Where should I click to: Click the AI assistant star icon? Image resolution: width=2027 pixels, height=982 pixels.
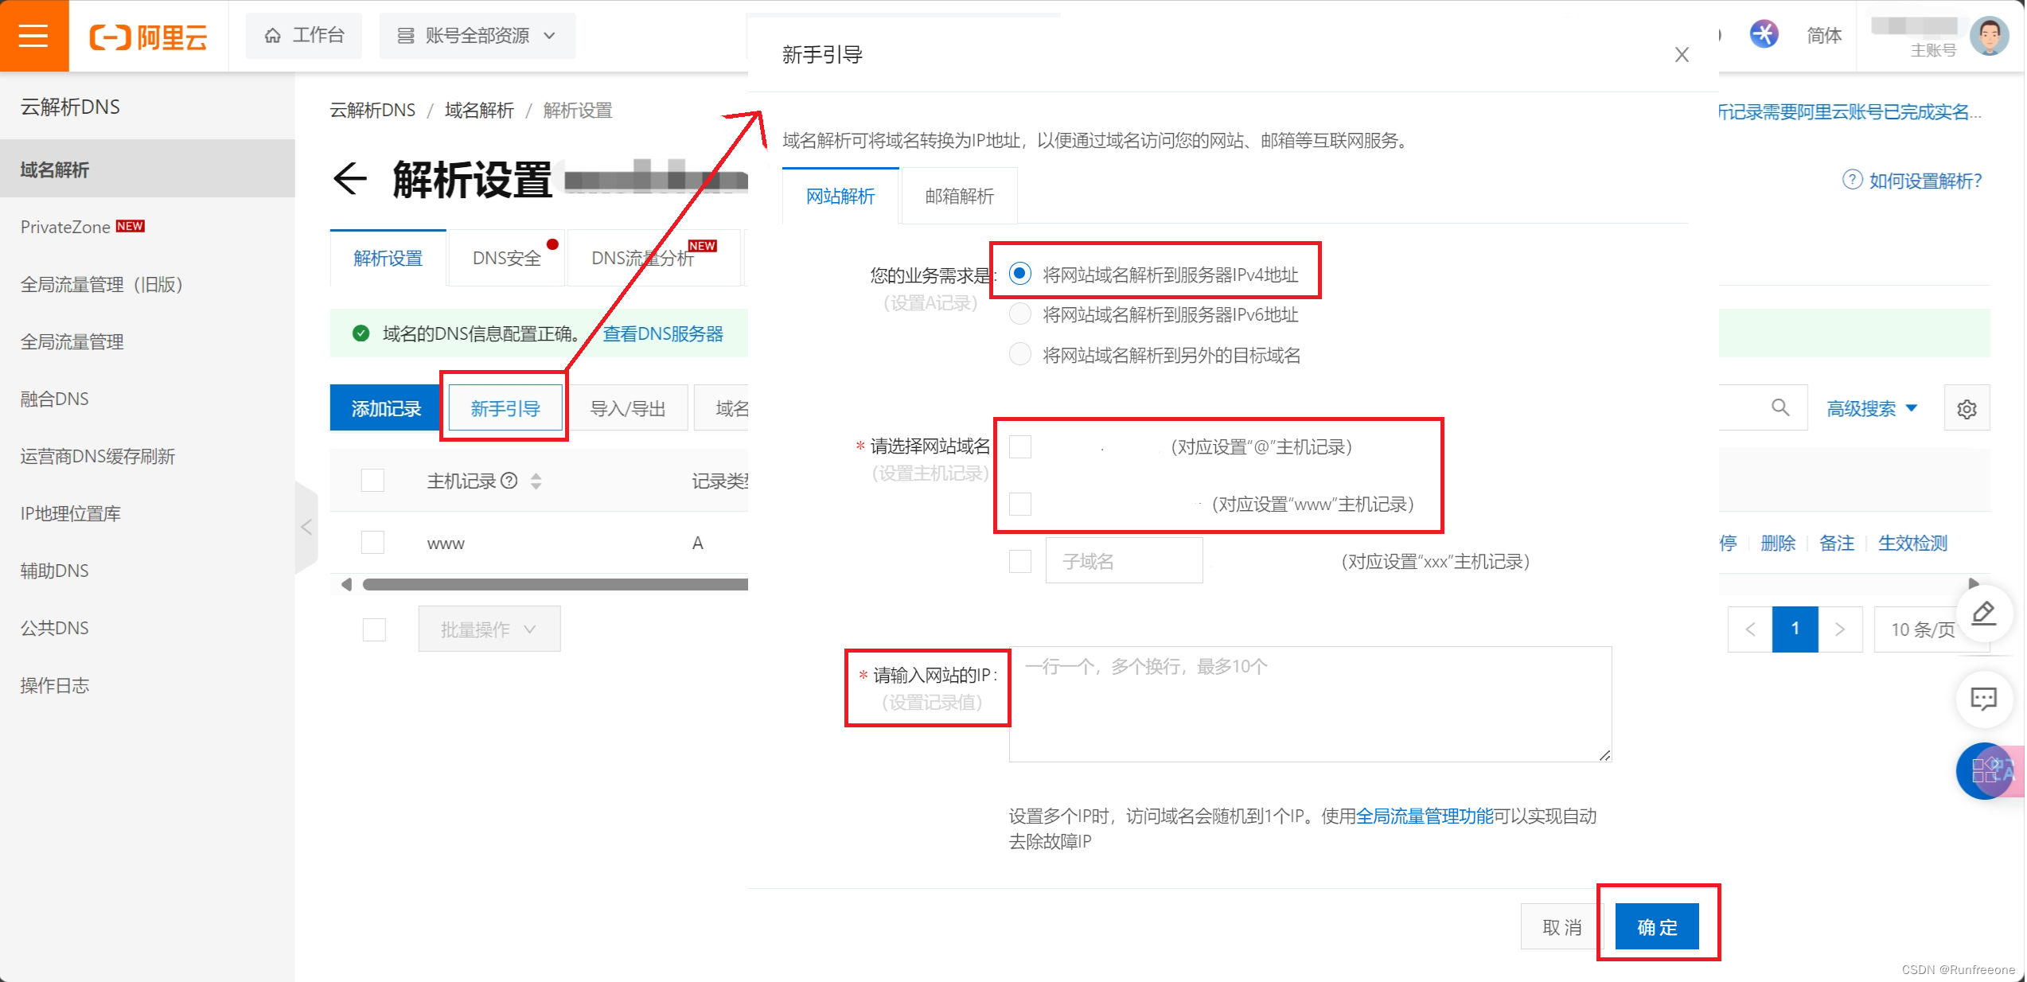tap(1764, 34)
